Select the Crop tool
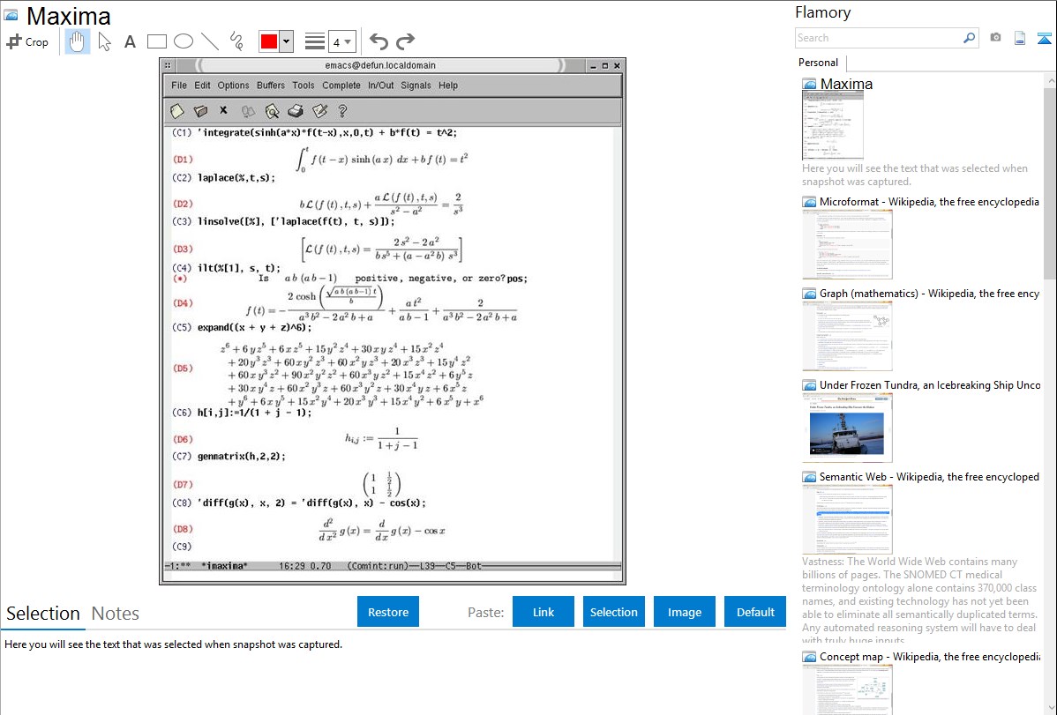The width and height of the screenshot is (1057, 715). 27,41
